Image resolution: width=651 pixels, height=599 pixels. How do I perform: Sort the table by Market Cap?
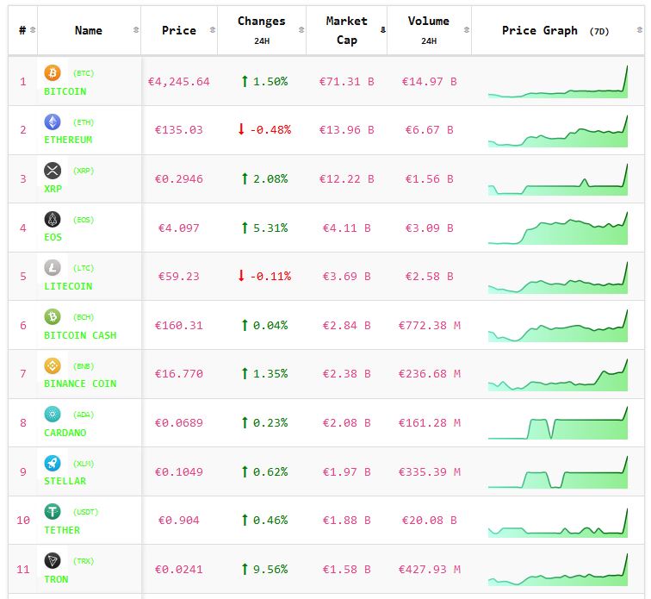pos(347,30)
